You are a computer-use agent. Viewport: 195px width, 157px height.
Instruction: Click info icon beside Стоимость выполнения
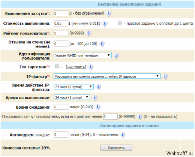pos(104,24)
